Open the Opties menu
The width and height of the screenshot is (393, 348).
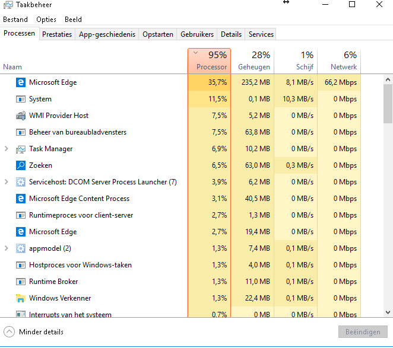coord(46,20)
